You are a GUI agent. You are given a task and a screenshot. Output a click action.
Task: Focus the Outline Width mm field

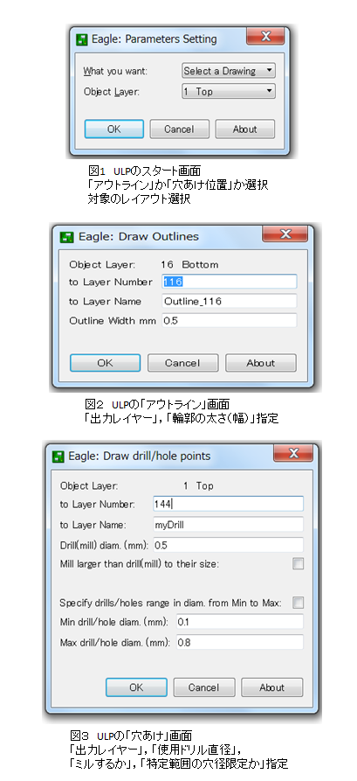[230, 320]
